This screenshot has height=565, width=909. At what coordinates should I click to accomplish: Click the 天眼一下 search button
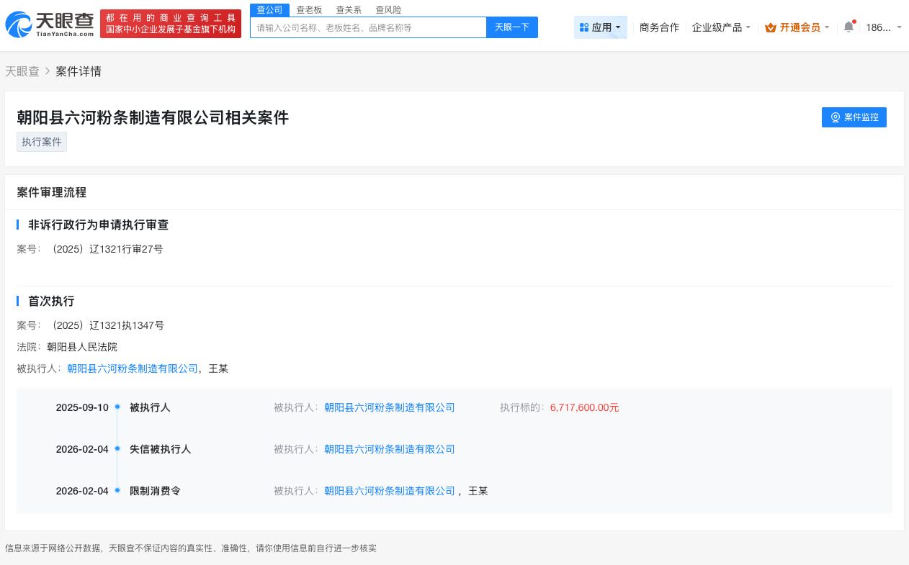pos(511,27)
